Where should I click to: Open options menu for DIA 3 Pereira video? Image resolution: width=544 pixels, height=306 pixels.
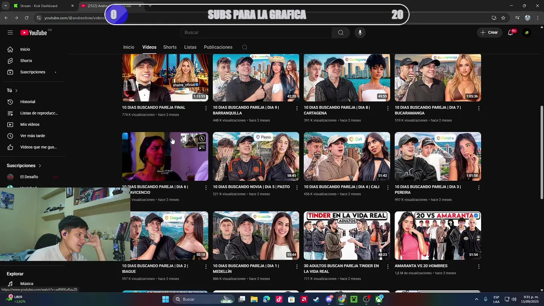coord(479,187)
